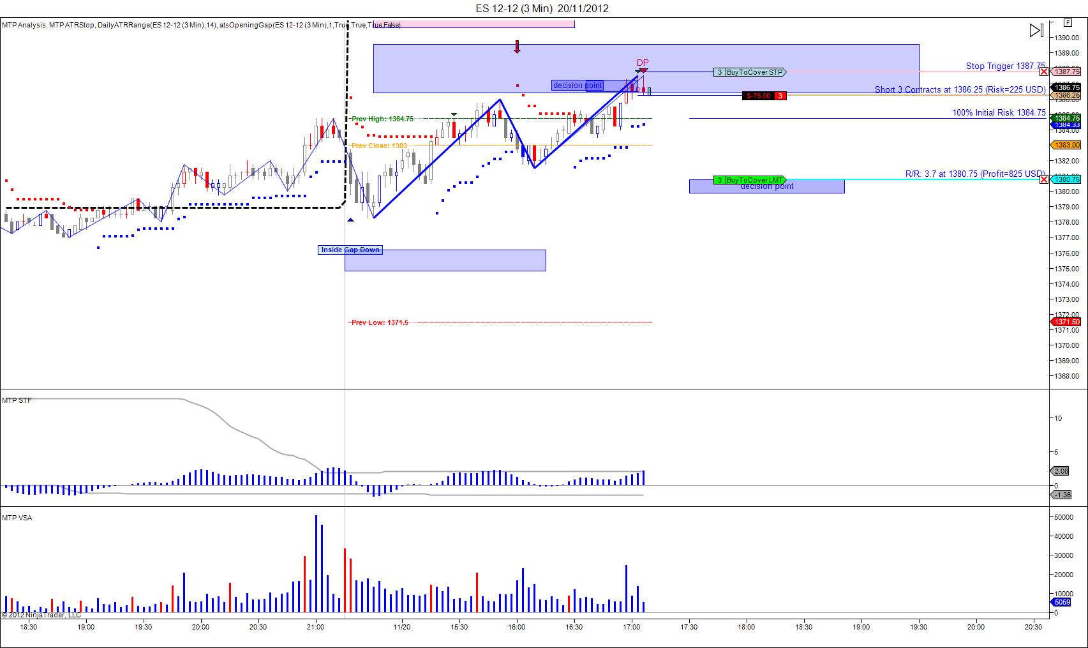
Task: Click the decision point label in the target zone
Action: pyautogui.click(x=767, y=186)
